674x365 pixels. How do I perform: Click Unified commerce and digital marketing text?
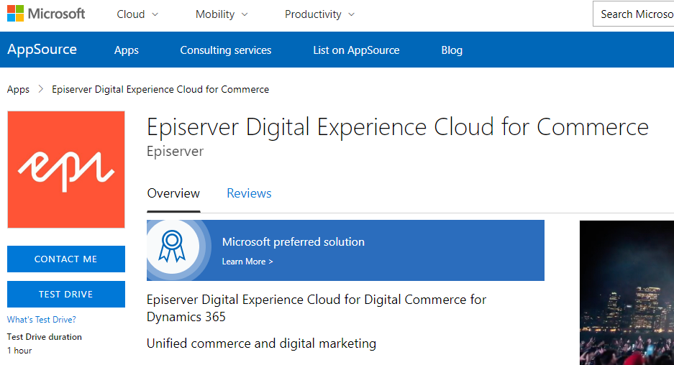tap(261, 343)
